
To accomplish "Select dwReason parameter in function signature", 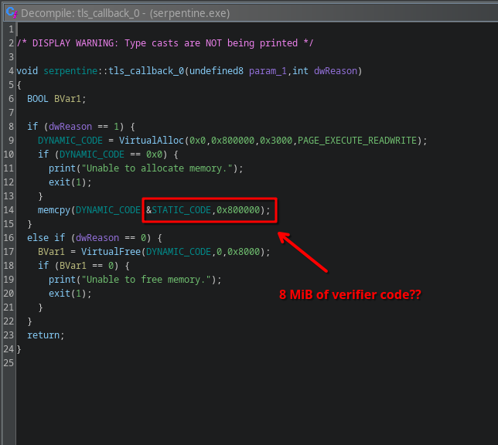I will click(x=336, y=71).
